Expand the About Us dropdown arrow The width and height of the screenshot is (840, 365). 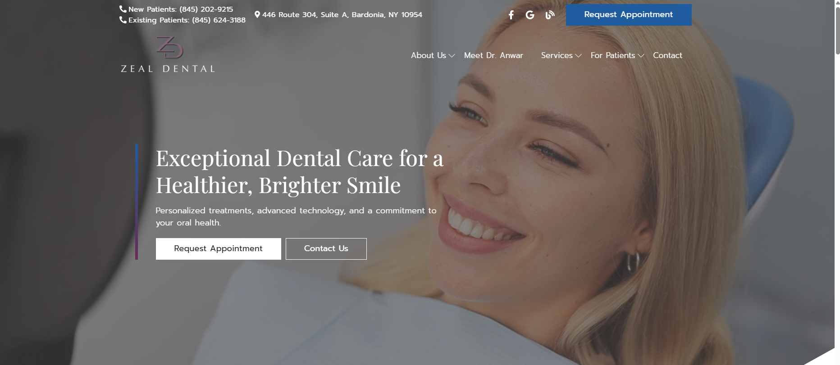tap(452, 56)
